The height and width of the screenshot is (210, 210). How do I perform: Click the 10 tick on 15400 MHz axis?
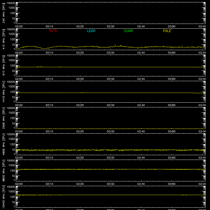click(x=13, y=202)
